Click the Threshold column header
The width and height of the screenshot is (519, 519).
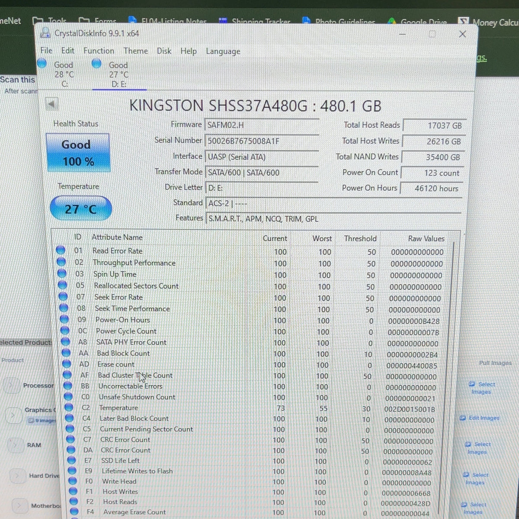pyautogui.click(x=360, y=238)
